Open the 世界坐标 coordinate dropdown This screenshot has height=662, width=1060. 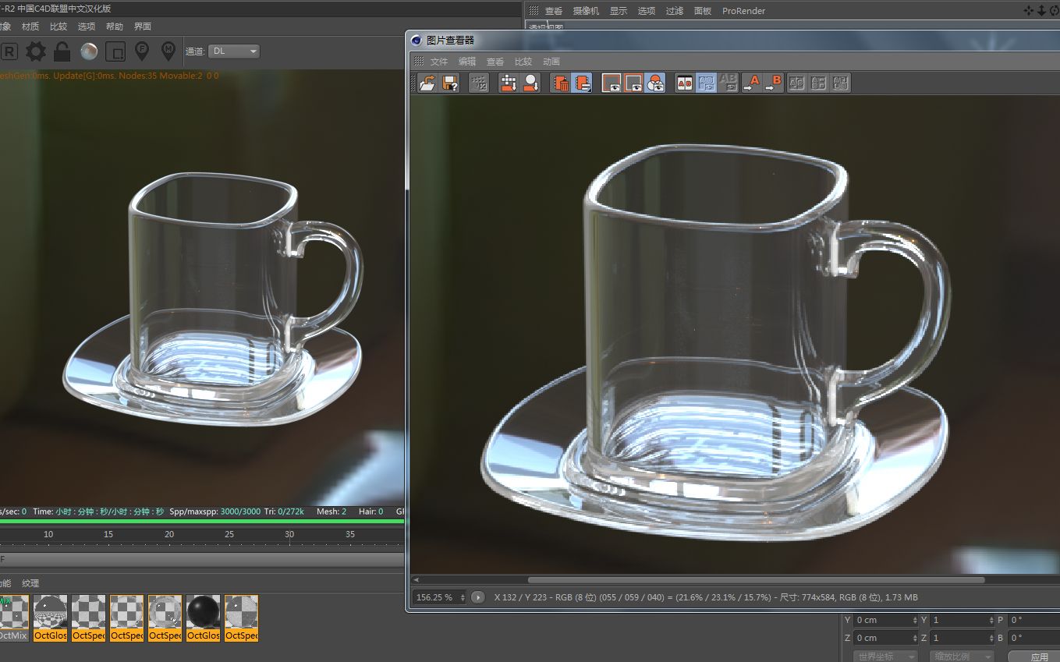pos(885,656)
